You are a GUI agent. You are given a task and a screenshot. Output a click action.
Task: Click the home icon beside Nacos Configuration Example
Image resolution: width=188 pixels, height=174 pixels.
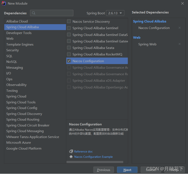tap(71, 157)
